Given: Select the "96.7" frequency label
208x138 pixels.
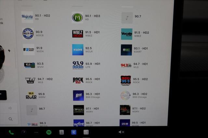Looking at the screenshot, I should 42,109.
